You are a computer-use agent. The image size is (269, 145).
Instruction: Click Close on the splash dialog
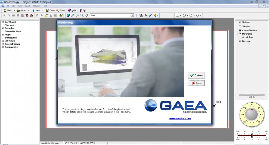pyautogui.click(x=196, y=83)
